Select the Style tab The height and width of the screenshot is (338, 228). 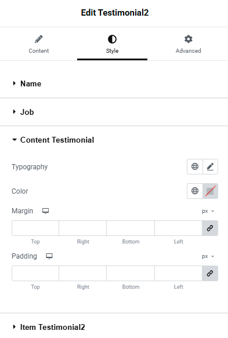pos(112,45)
